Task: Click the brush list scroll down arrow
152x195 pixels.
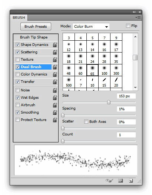Action: tap(135, 88)
